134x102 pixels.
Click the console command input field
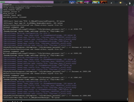coord(65,101)
